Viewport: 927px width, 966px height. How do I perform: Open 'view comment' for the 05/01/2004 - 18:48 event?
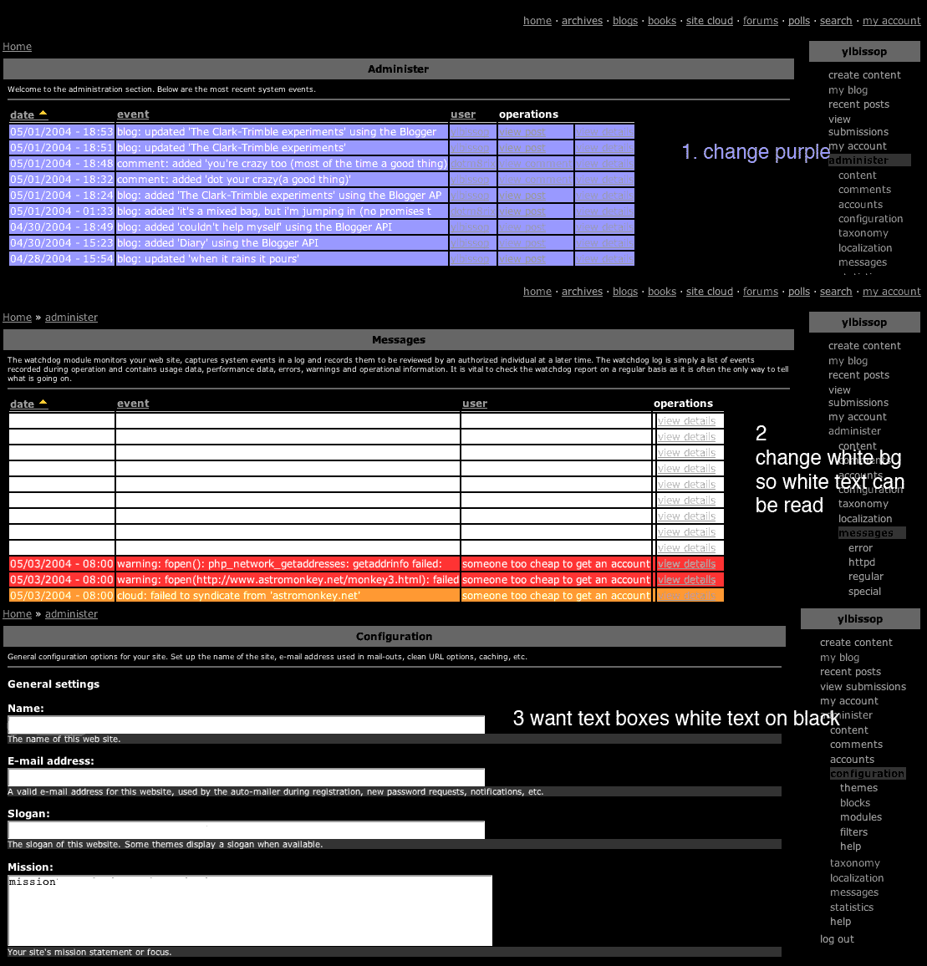[535, 164]
